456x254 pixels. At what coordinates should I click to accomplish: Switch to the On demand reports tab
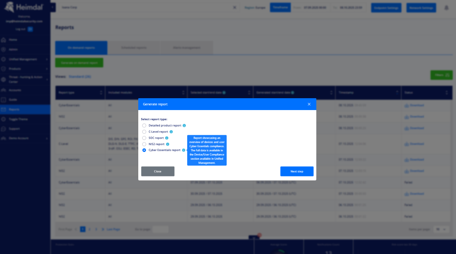tap(81, 48)
